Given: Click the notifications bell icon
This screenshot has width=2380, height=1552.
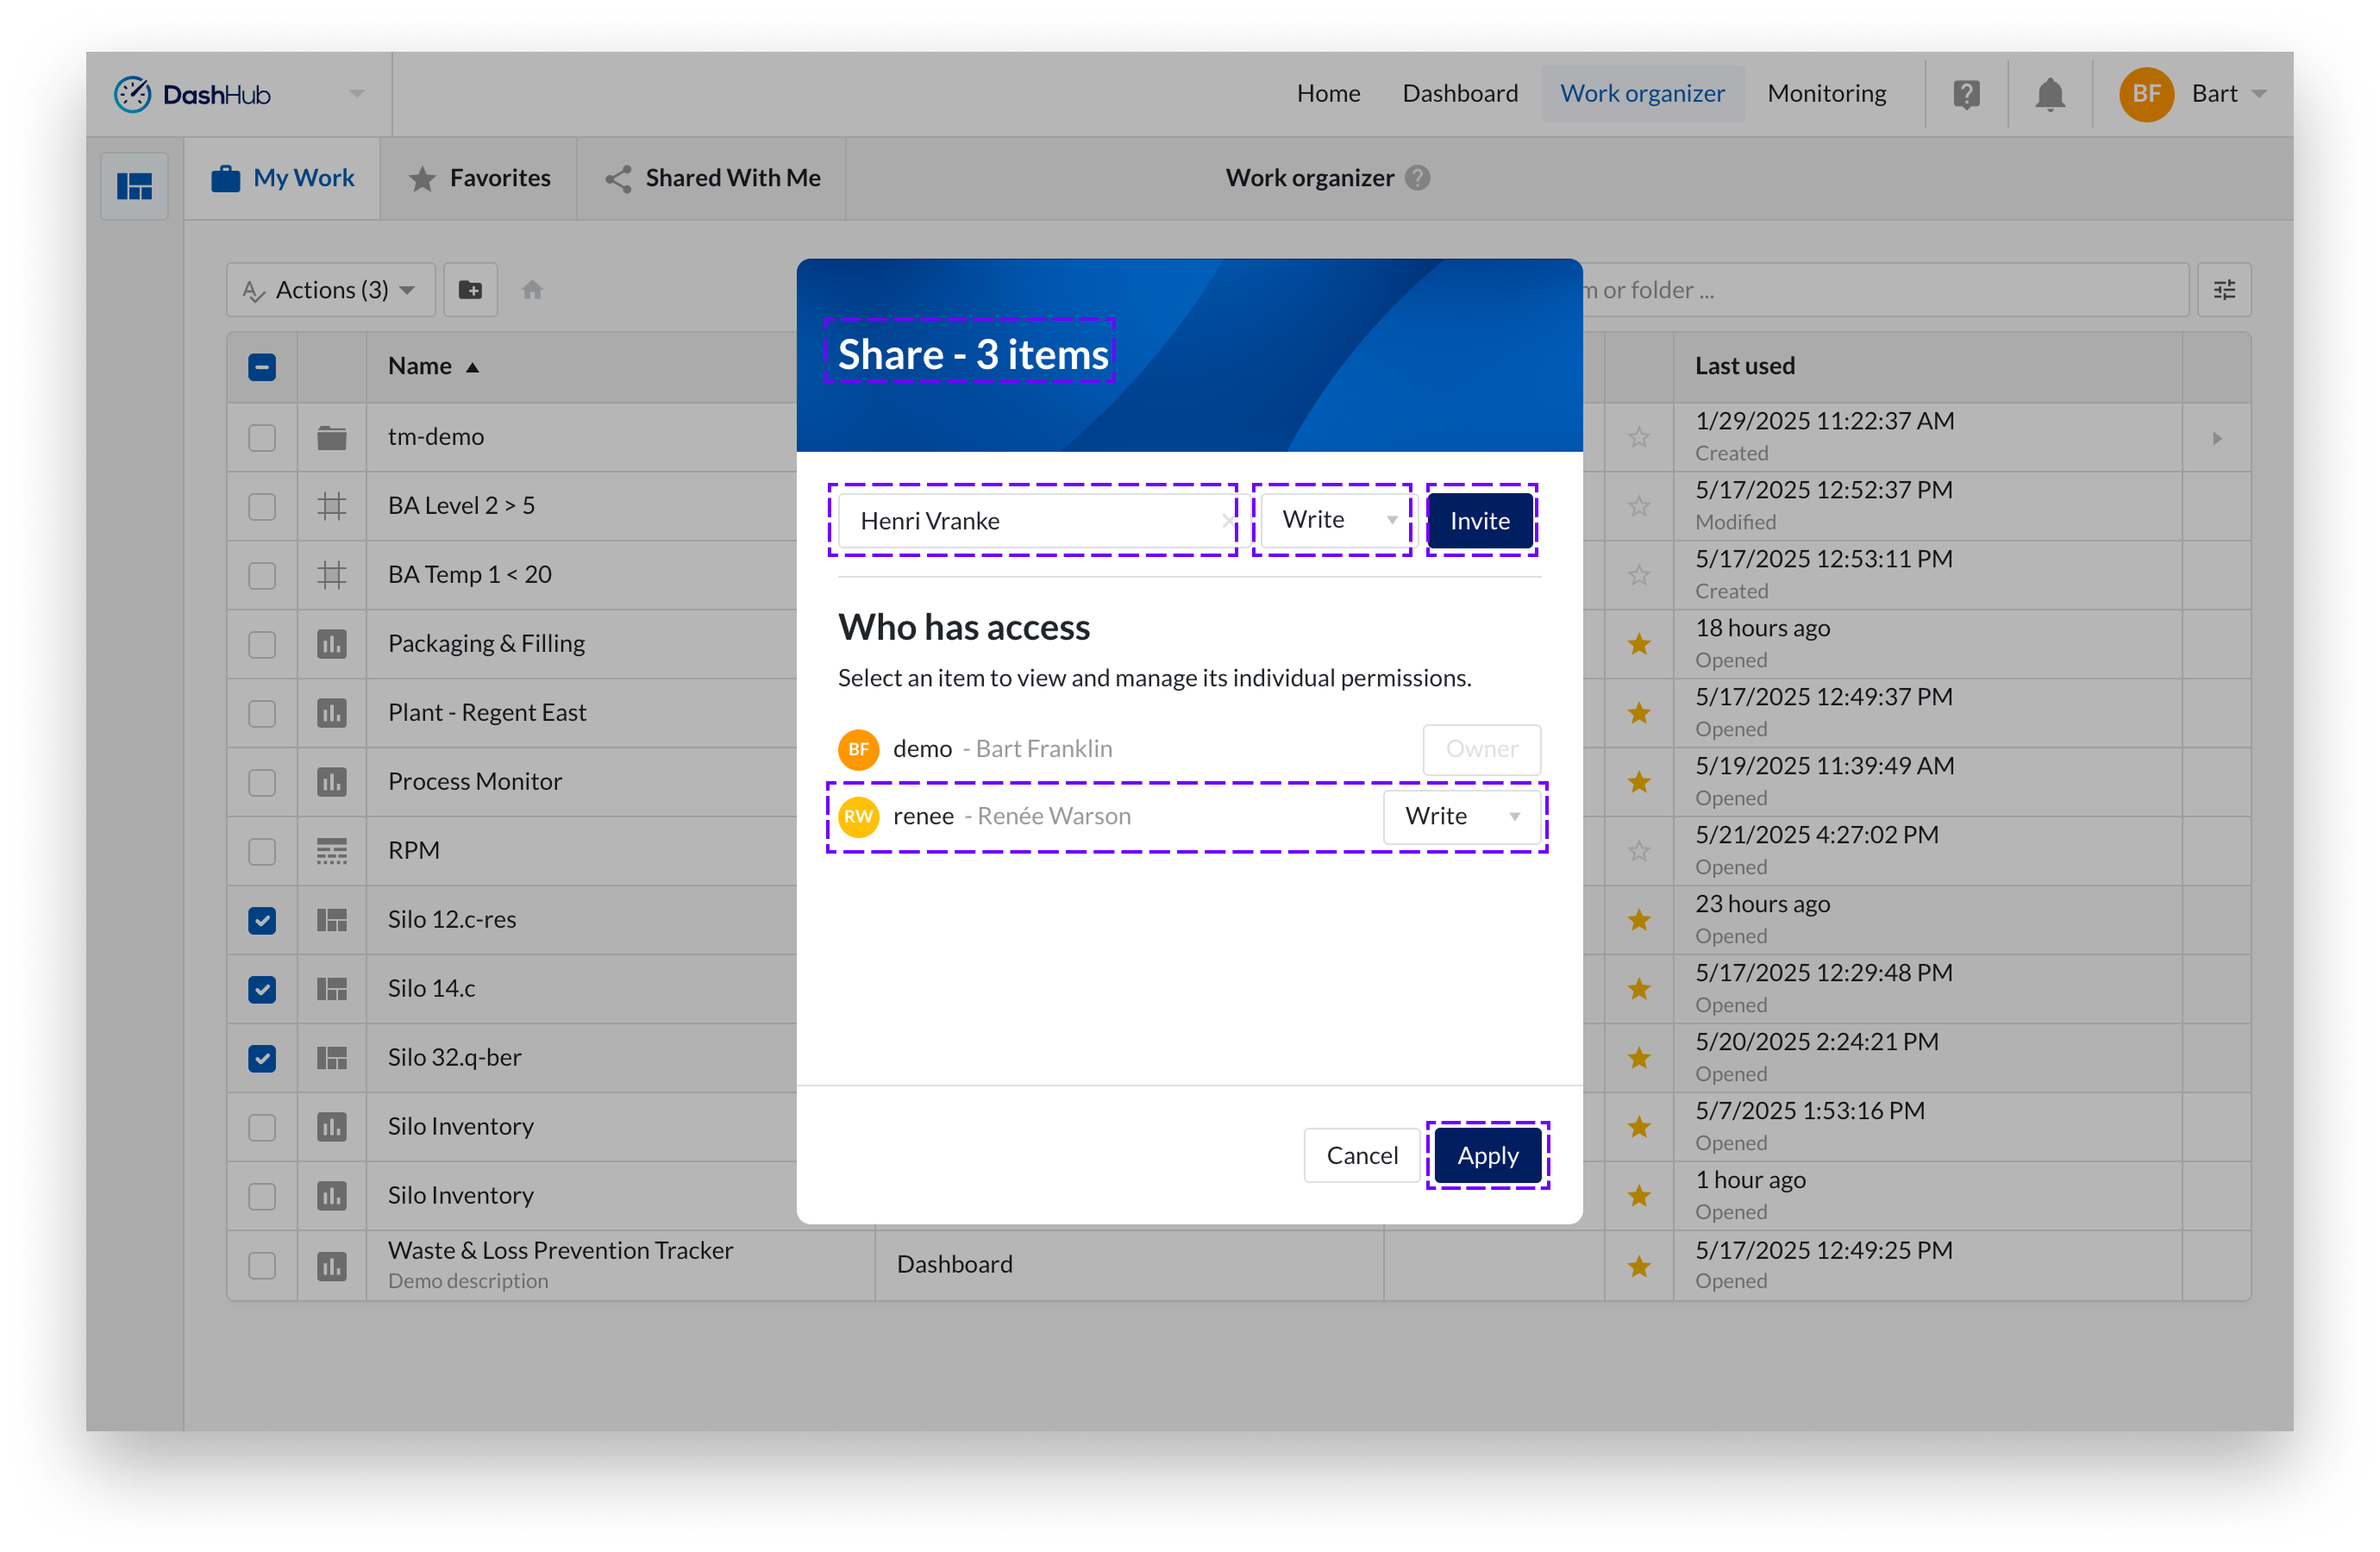Looking at the screenshot, I should (2049, 94).
